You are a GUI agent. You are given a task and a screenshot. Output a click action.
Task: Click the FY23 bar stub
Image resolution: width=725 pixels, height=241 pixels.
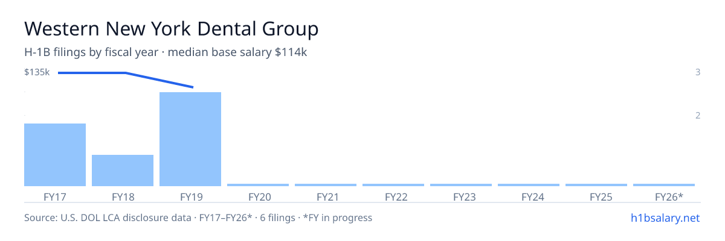click(x=461, y=185)
